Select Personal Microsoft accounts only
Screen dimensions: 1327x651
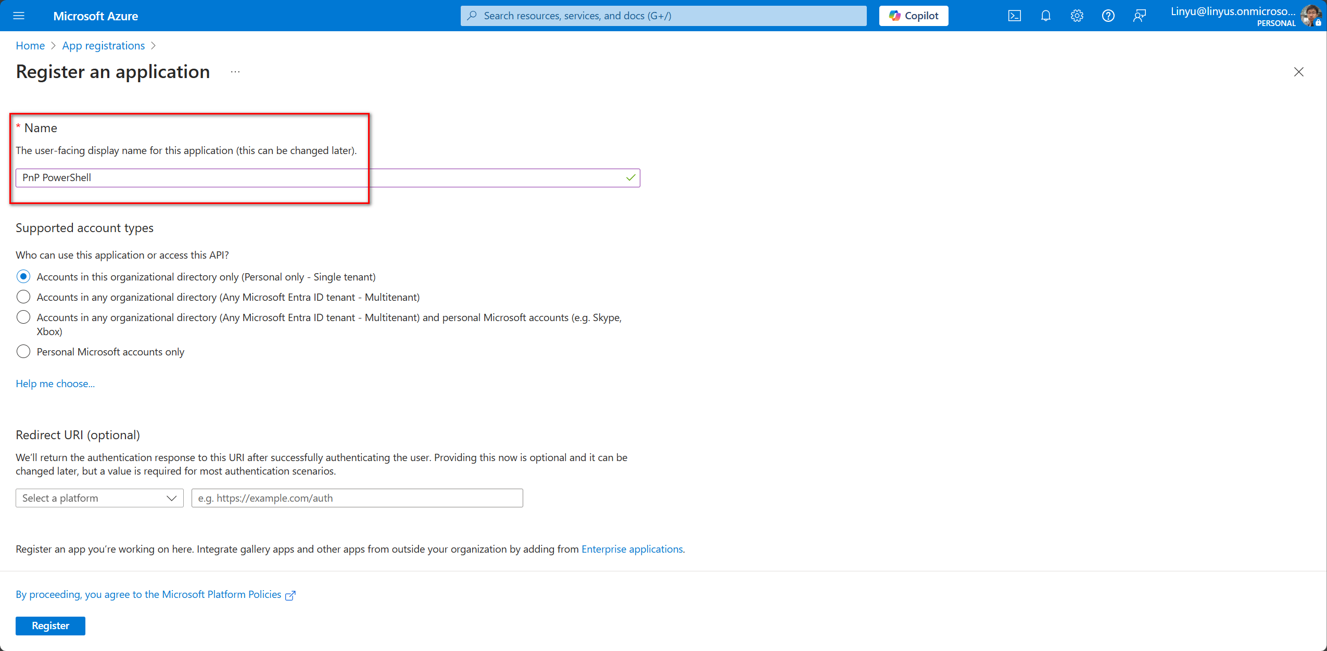(x=23, y=351)
